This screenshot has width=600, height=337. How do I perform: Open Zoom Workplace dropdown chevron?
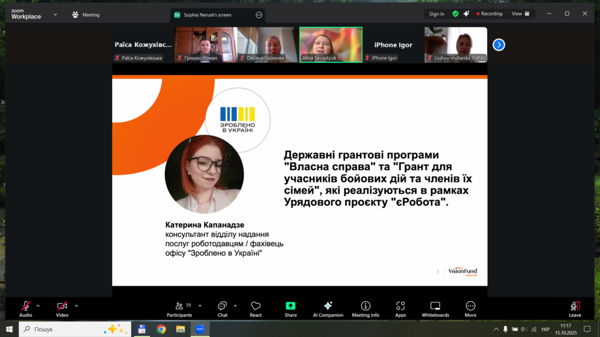point(55,15)
